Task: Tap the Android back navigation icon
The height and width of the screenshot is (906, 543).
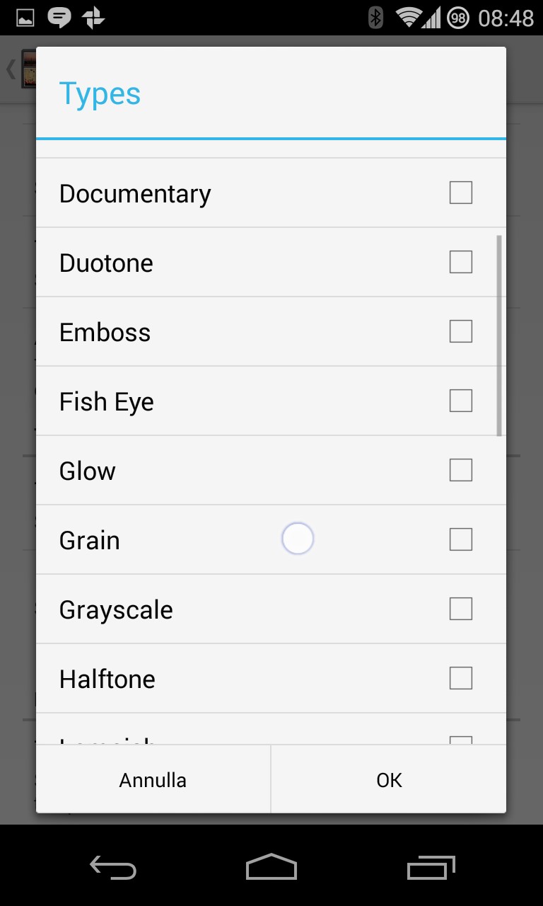Action: [x=112, y=866]
